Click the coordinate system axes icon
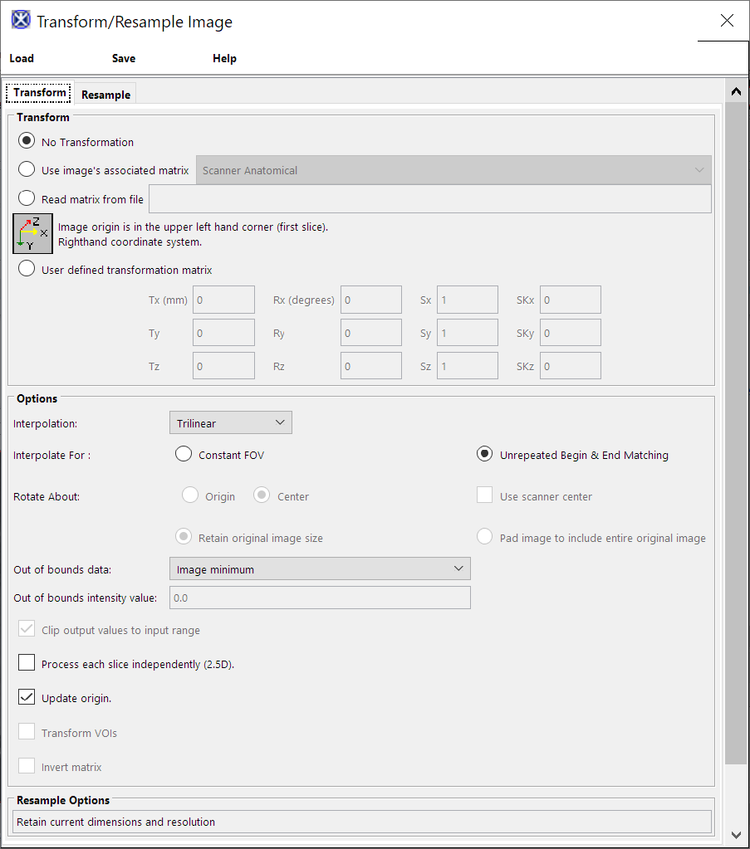Screen dimensions: 750x849 (33, 233)
